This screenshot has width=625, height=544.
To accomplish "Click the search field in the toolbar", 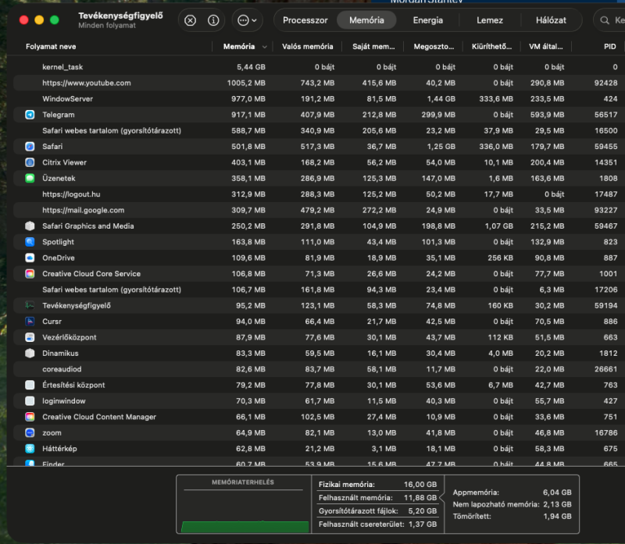I will click(x=610, y=20).
